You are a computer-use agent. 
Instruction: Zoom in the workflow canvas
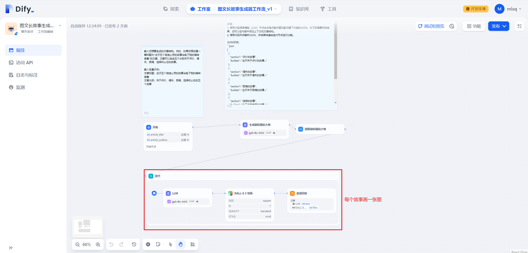point(98,244)
